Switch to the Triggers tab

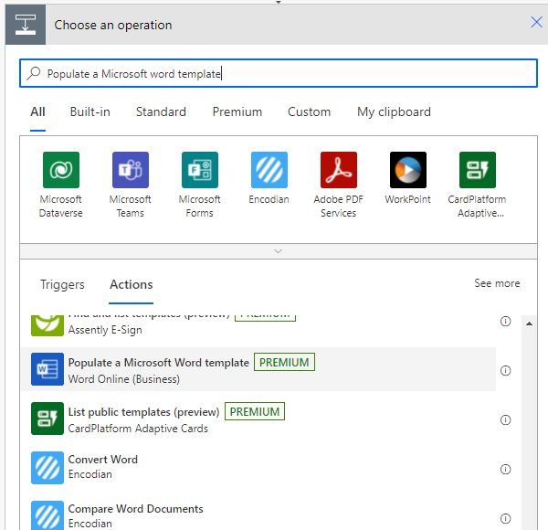tap(62, 284)
